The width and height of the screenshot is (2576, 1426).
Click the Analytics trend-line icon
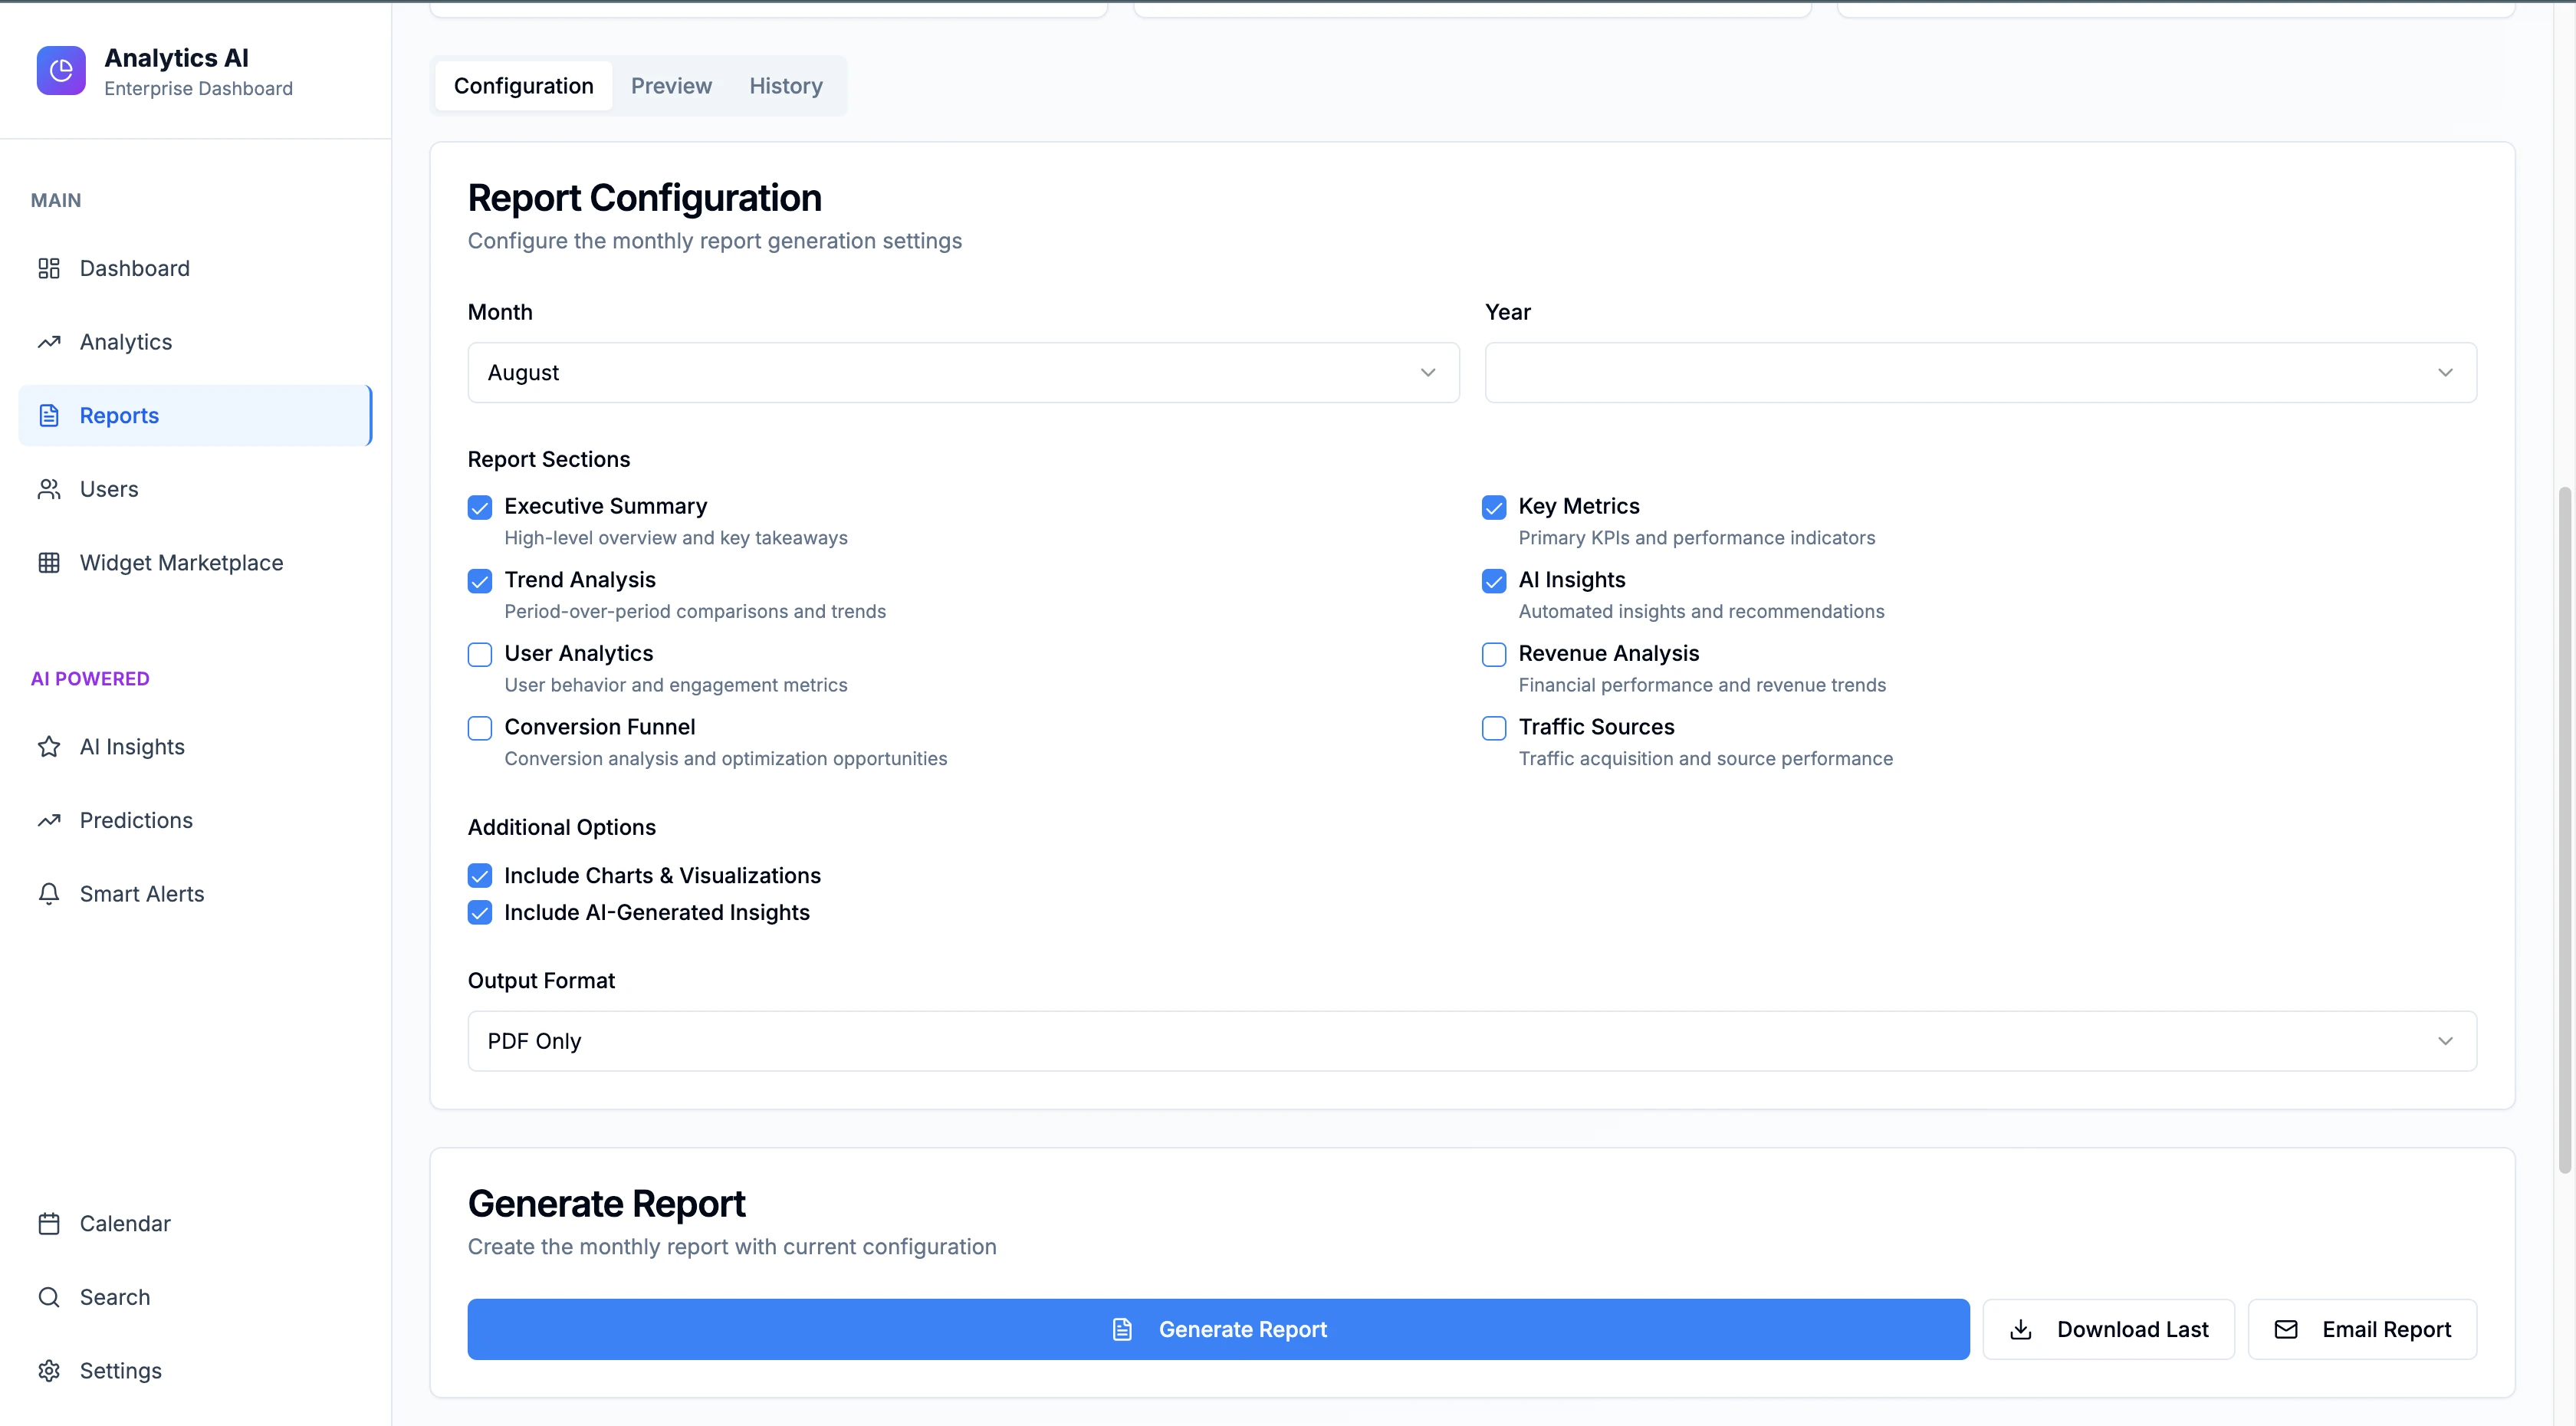tap(49, 342)
